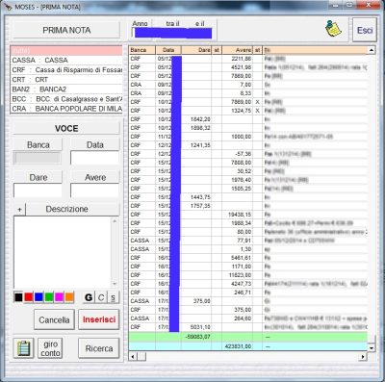Open the giro conto function

(x=50, y=348)
